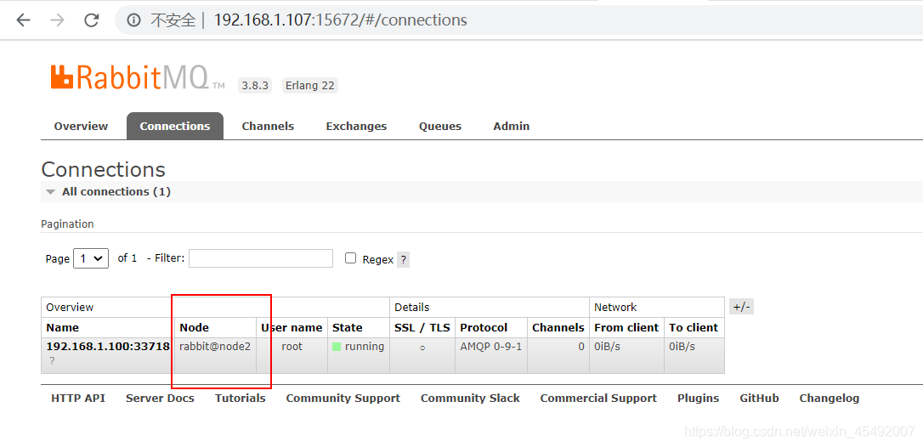Select the Connections tab
923x447 pixels.
tap(175, 126)
